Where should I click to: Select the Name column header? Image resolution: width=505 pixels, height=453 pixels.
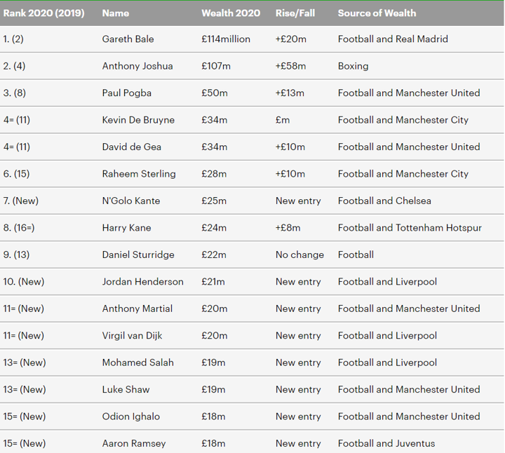(x=115, y=13)
